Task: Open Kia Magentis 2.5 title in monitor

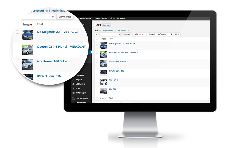Action: [122, 44]
